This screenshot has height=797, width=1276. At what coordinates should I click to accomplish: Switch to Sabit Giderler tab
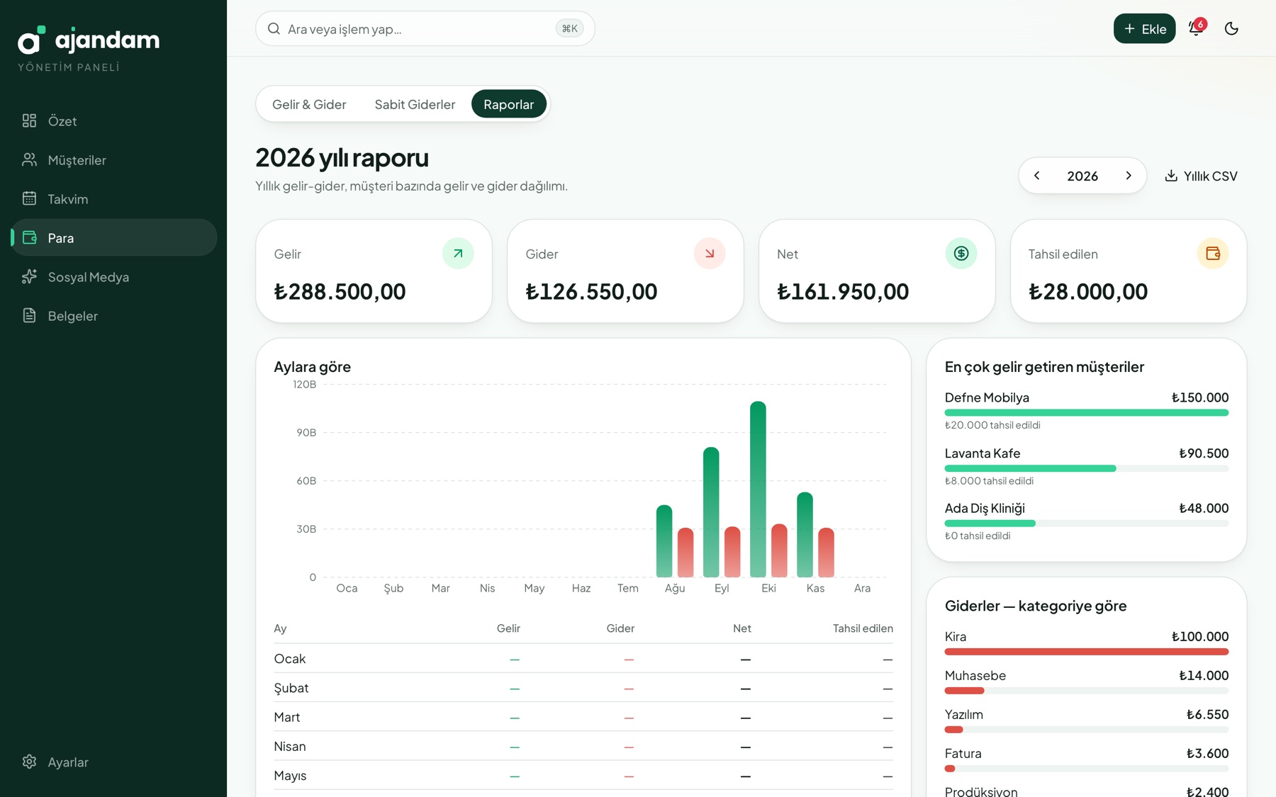click(x=415, y=104)
